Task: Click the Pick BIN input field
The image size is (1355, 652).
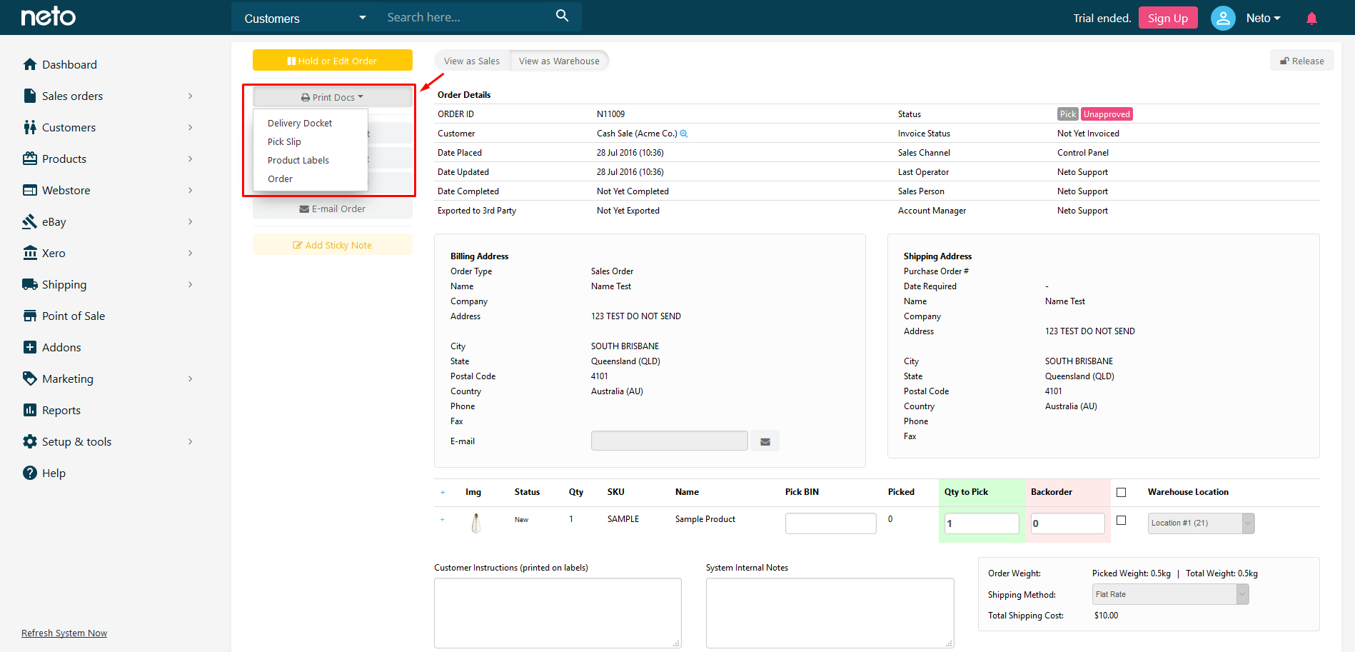Action: pos(830,523)
